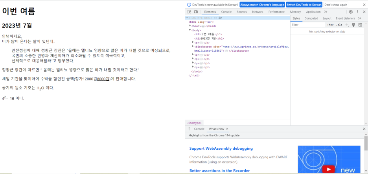Close the bottom drawer panel

364,129
